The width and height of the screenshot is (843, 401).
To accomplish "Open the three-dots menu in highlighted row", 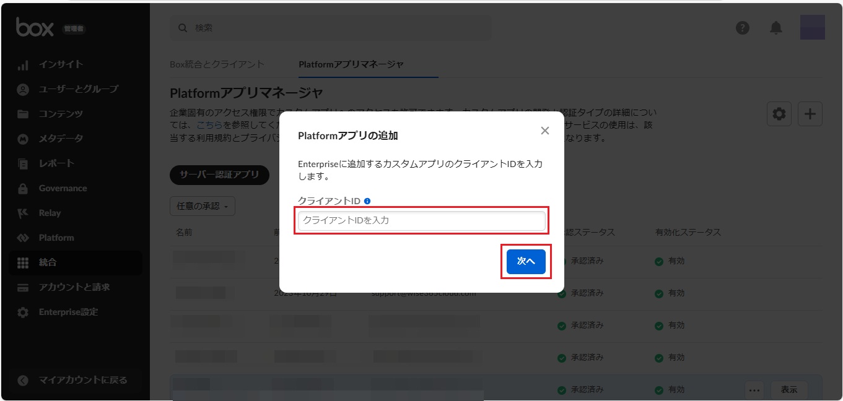I will coord(754,390).
